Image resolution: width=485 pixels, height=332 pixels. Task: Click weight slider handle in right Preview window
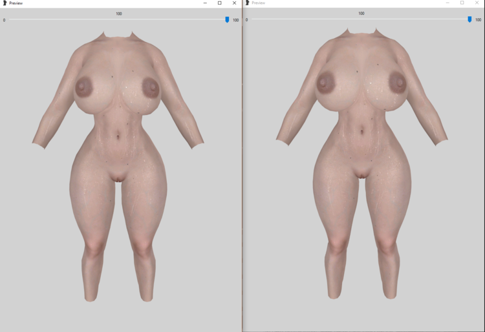tap(469, 19)
